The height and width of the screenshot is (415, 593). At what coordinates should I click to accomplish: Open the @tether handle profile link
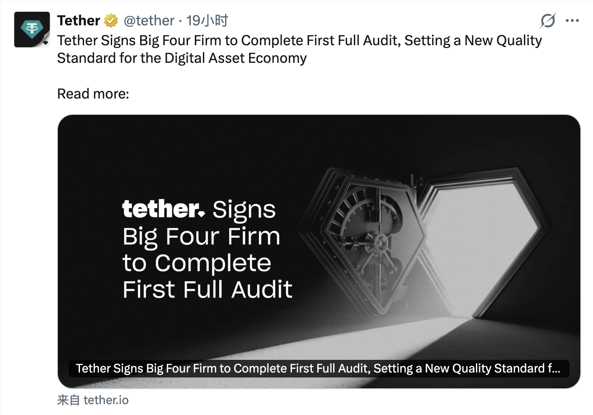point(149,21)
